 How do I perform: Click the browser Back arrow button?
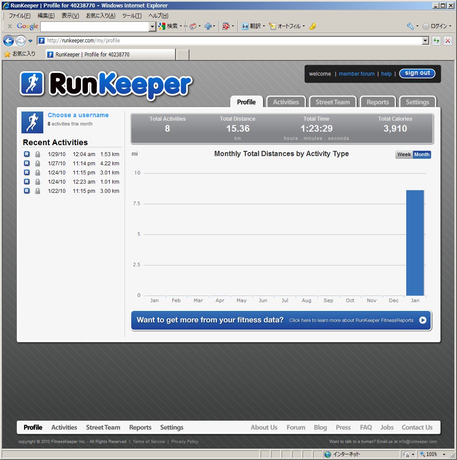8,41
